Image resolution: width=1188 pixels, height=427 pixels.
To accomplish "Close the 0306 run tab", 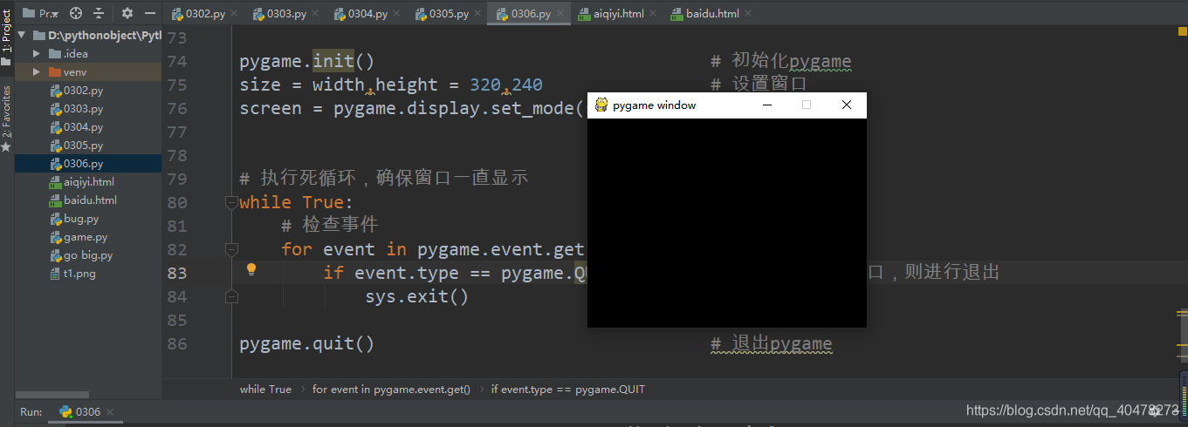I will (x=111, y=412).
